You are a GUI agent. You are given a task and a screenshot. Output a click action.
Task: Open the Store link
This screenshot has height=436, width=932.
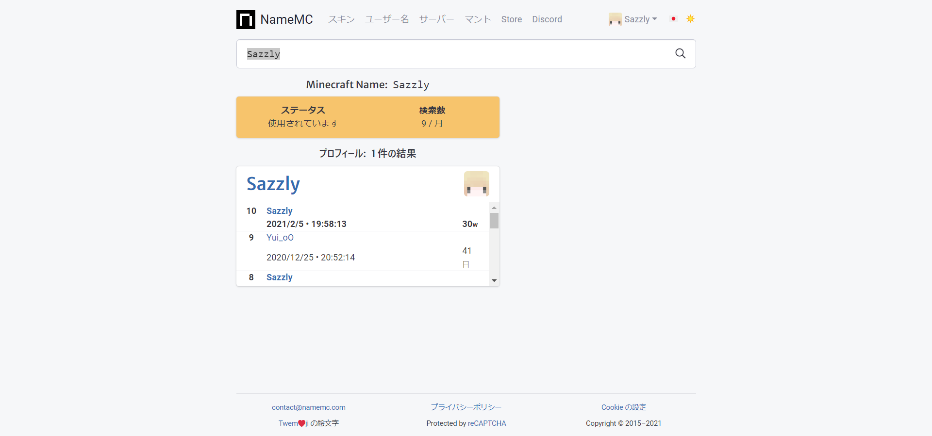512,19
